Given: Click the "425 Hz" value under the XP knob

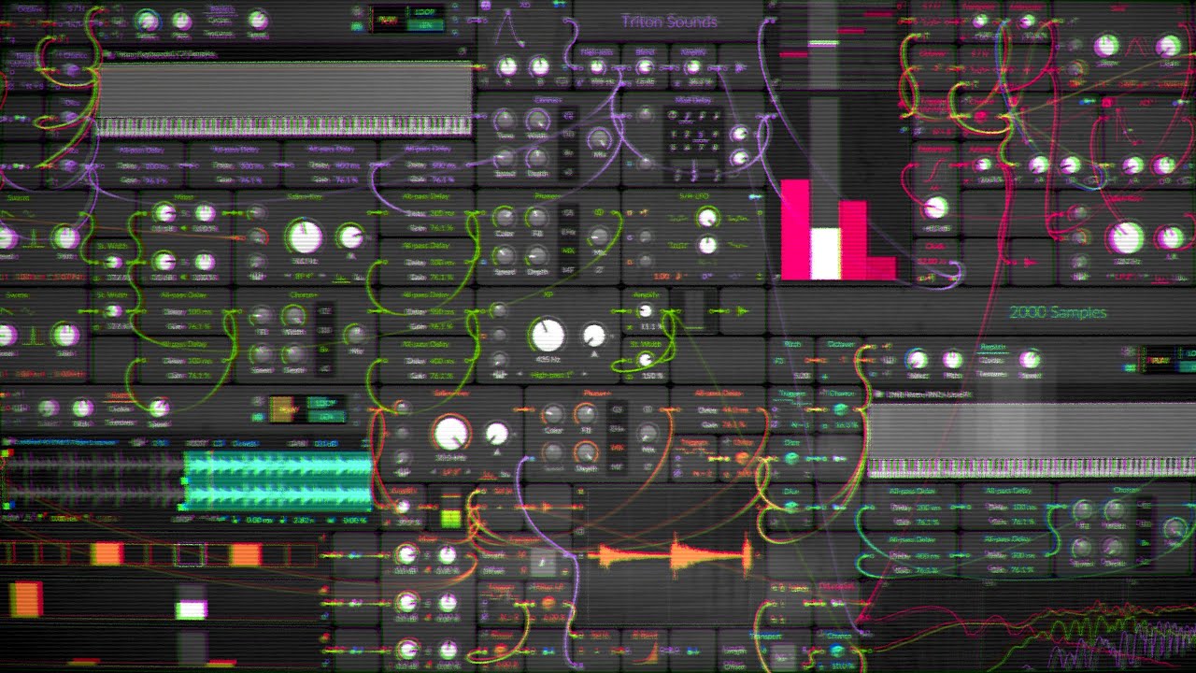Looking at the screenshot, I should (548, 359).
